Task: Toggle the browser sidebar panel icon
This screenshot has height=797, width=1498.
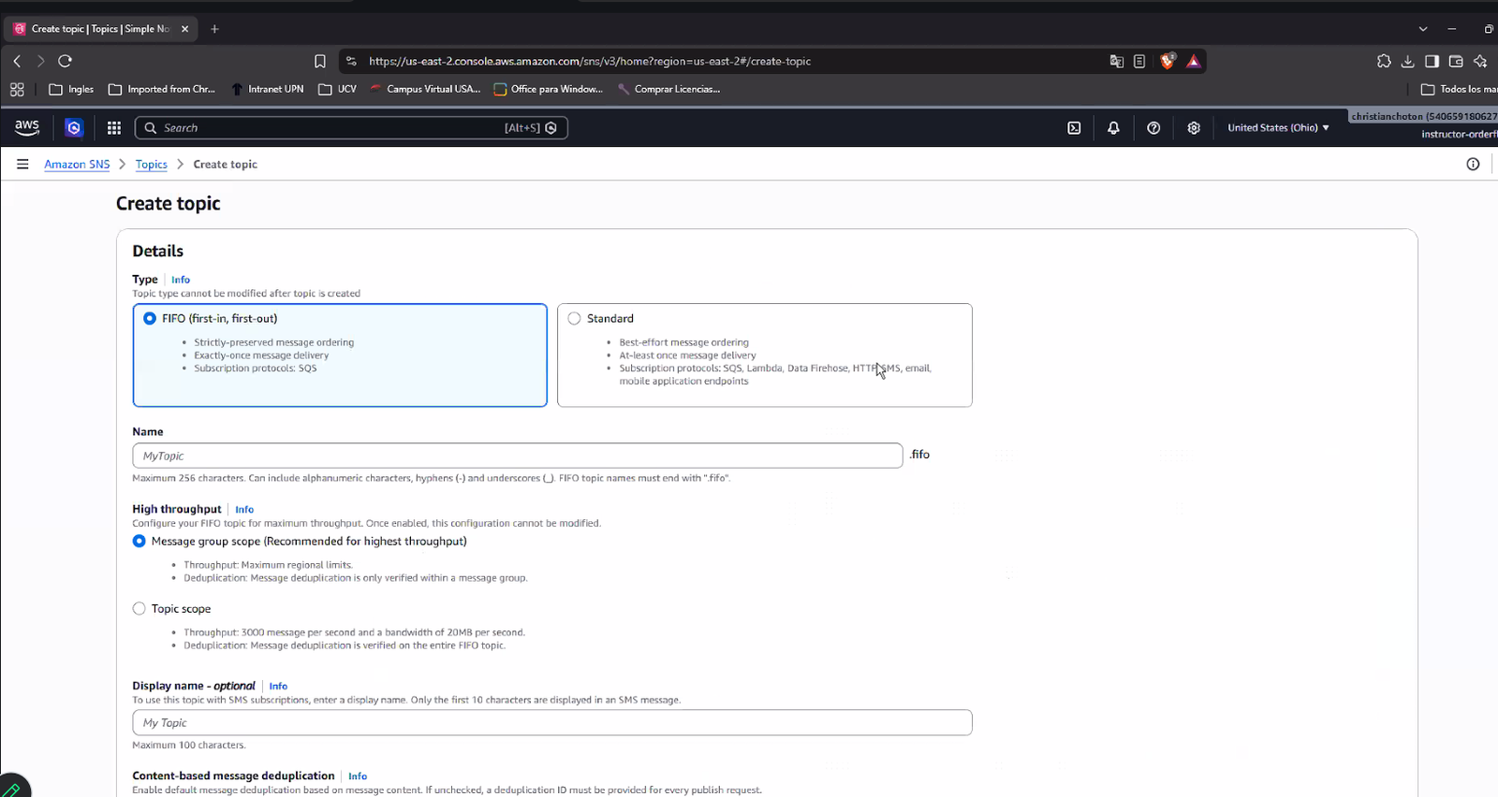Action: [1432, 61]
